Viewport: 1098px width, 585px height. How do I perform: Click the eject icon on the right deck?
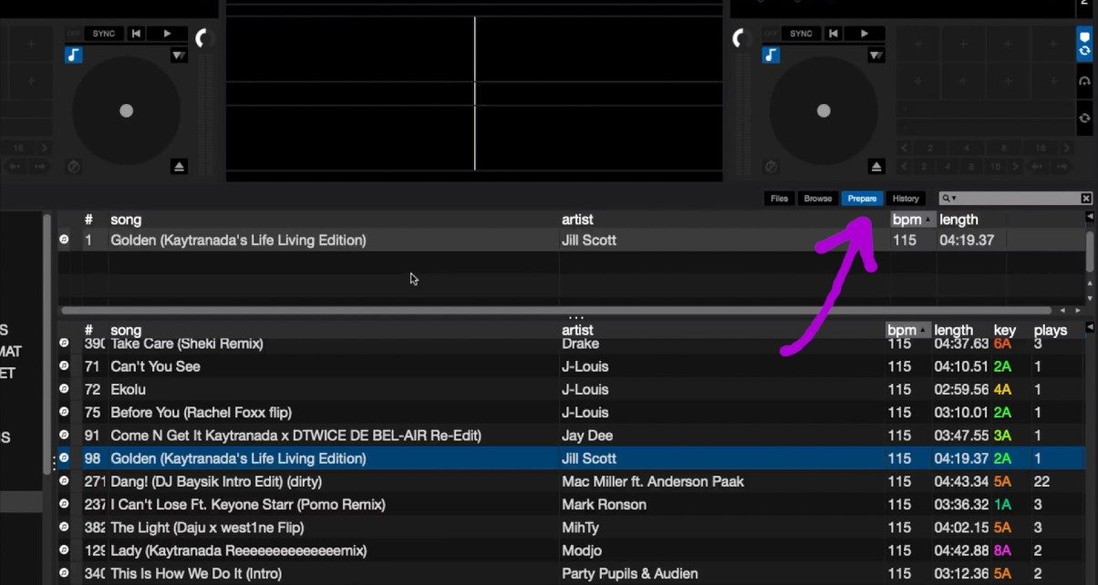point(875,167)
